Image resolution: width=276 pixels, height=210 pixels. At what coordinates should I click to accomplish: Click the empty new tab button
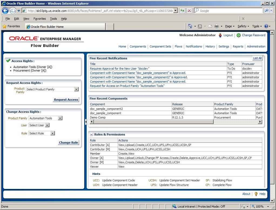[110, 26]
